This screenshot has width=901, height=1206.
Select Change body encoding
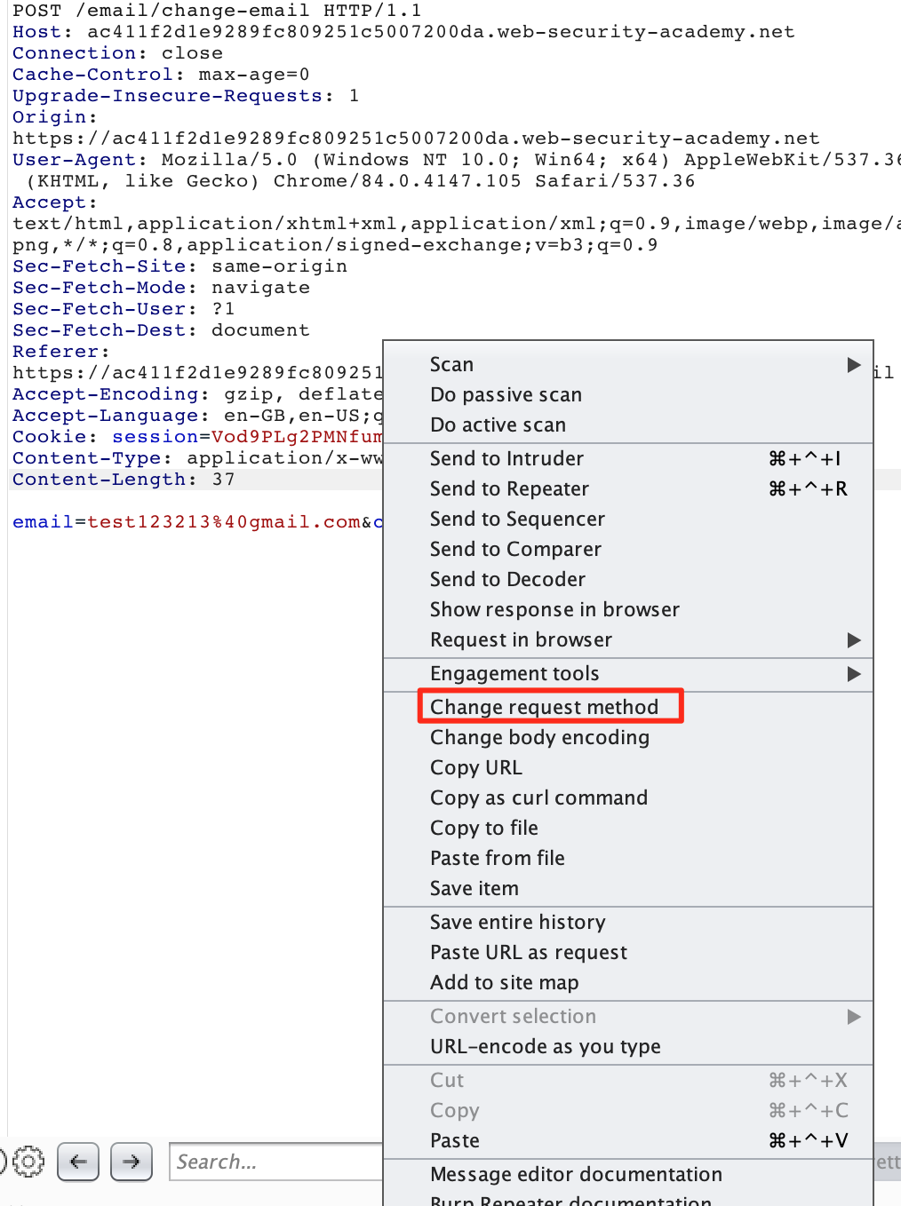click(x=539, y=737)
